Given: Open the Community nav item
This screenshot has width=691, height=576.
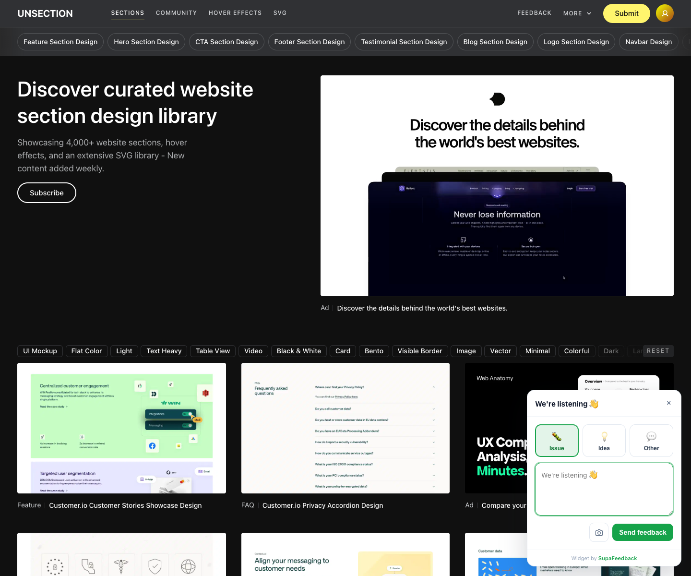Looking at the screenshot, I should tap(177, 13).
